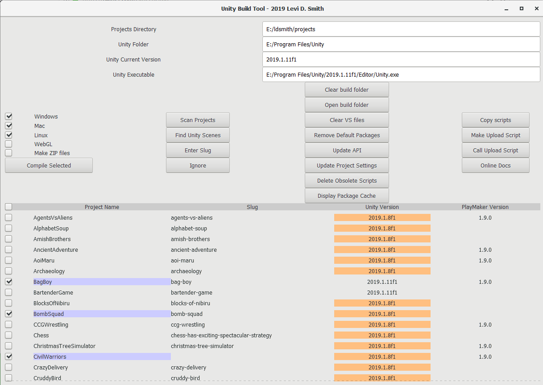Click the Ignore button
Image resolution: width=543 pixels, height=385 pixels.
coord(197,165)
